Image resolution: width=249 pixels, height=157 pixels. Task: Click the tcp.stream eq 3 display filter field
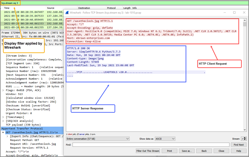pos(10,3)
